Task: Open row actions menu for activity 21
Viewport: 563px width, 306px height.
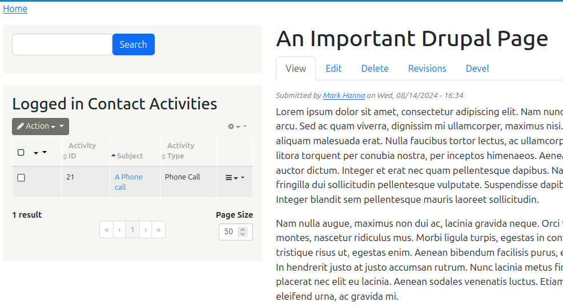Action: [x=235, y=178]
